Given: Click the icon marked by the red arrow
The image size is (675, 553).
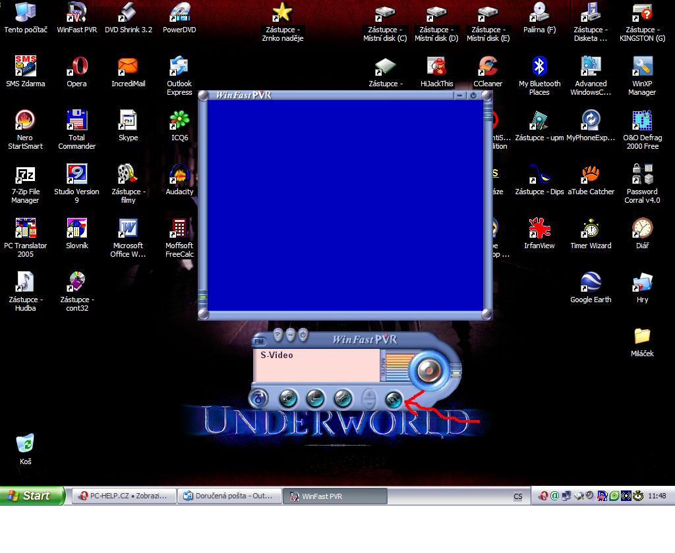Looking at the screenshot, I should tap(394, 398).
